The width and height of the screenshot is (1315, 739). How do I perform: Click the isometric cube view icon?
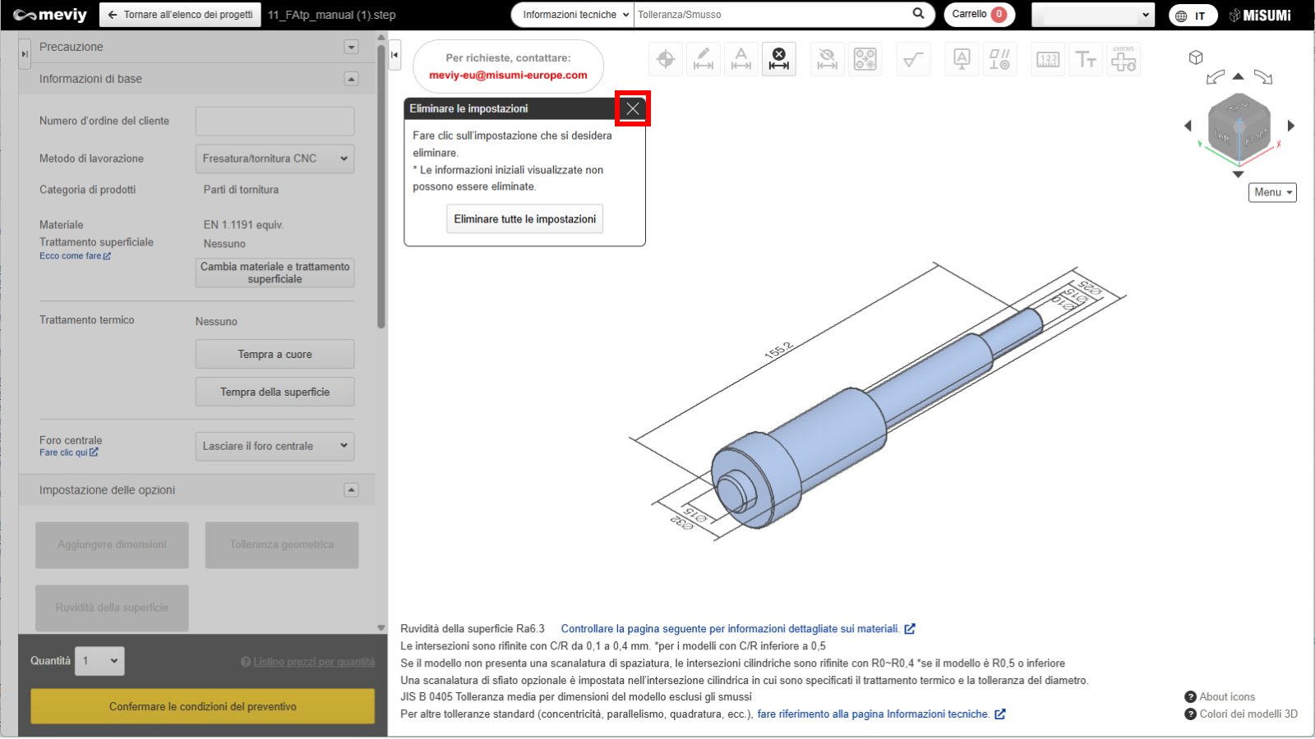click(x=1196, y=57)
